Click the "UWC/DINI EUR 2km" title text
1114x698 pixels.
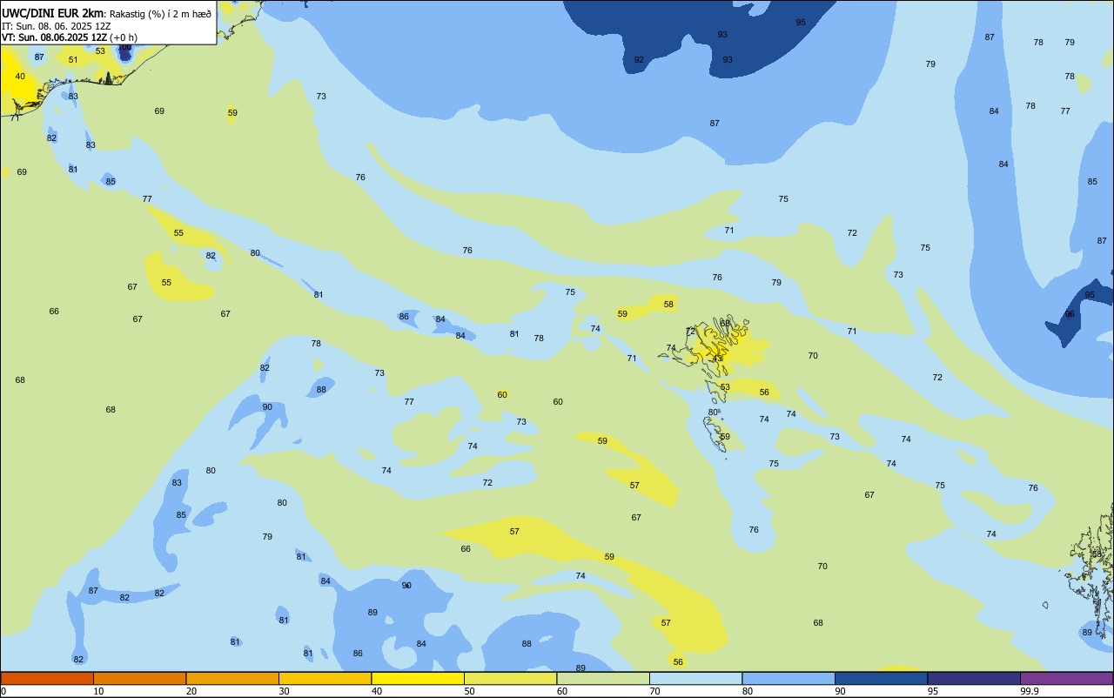point(53,13)
